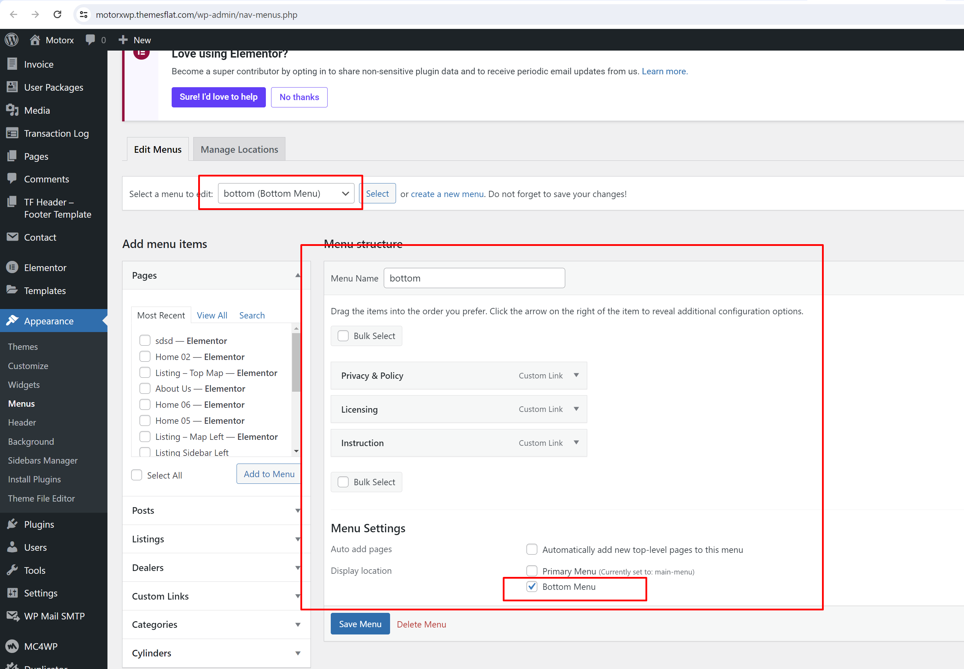
Task: Click the Add to Menu button
Action: pos(269,474)
